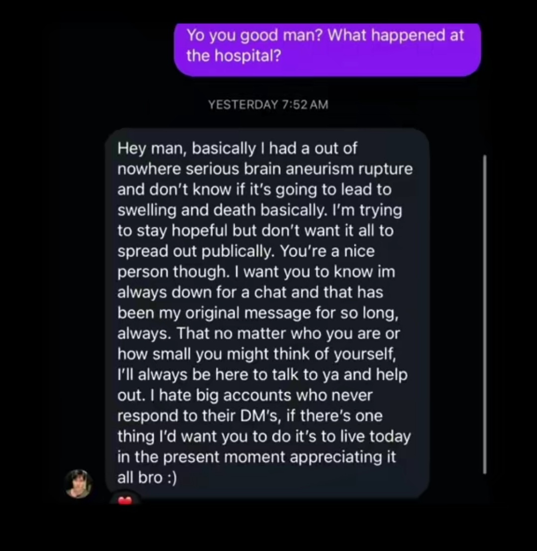Select the gray 'Hey man, basically' message bubble
537x551 pixels.
click(267, 313)
